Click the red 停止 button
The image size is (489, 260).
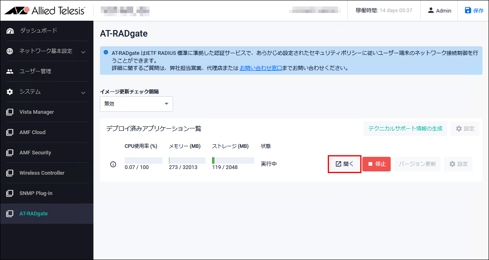pos(376,164)
